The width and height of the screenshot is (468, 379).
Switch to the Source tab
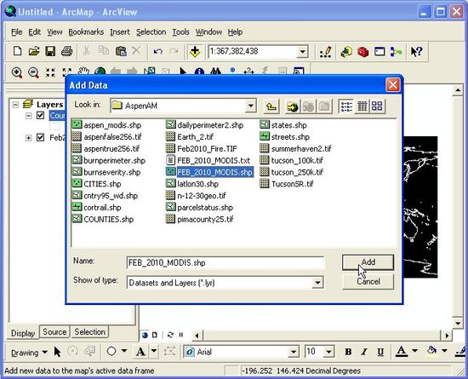click(x=54, y=332)
